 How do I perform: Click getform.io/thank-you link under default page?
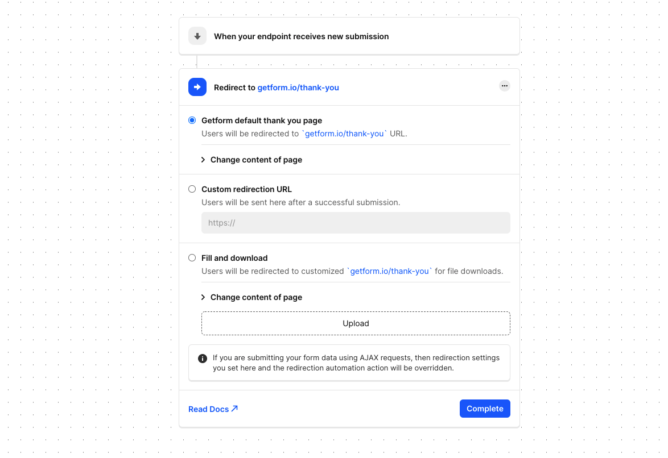[x=344, y=134]
